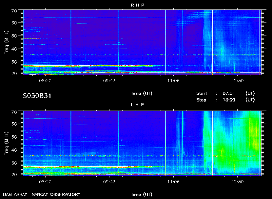Viewport: 272px width, 199px height.
Task: Click the 08:20 tick label under RHP plot
Action: tap(45, 81)
